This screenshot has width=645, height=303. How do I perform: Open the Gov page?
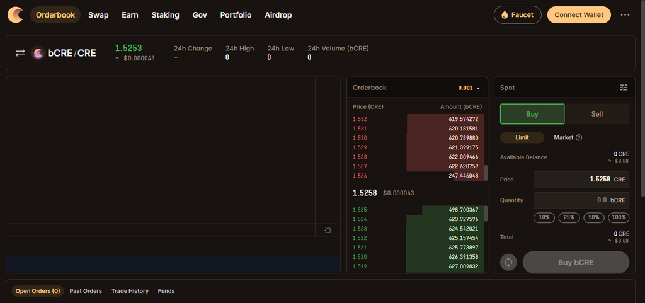pyautogui.click(x=200, y=14)
